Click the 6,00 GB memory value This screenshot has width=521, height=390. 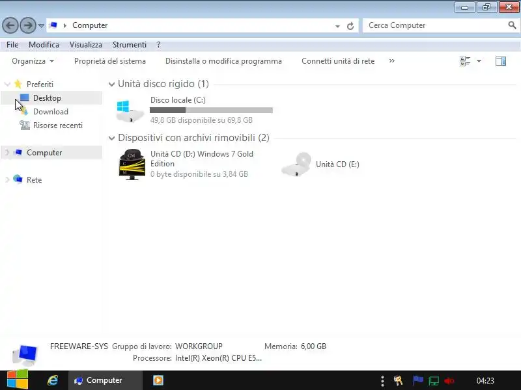(x=313, y=346)
